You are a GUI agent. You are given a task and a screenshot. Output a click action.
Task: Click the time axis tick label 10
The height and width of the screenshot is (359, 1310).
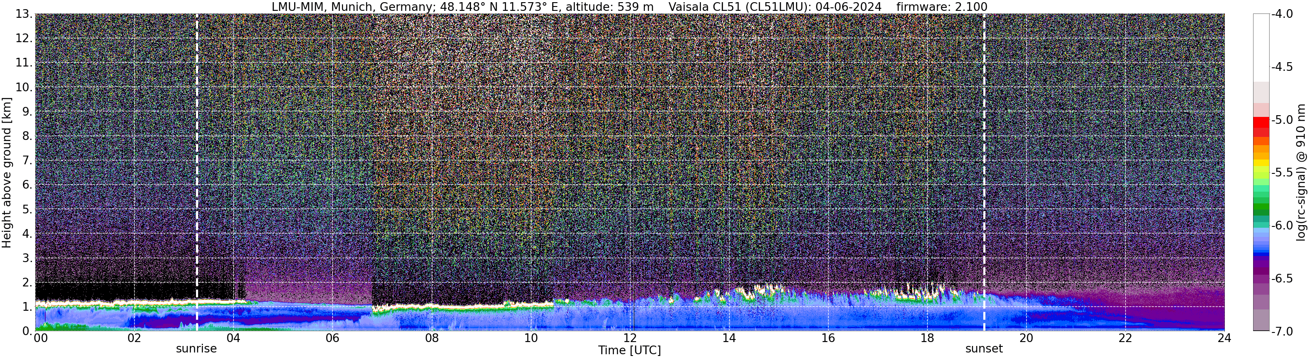[x=531, y=338]
